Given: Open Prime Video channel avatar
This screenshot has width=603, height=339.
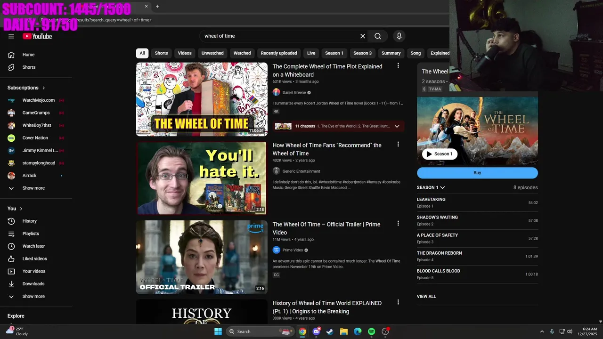Looking at the screenshot, I should coord(277,250).
